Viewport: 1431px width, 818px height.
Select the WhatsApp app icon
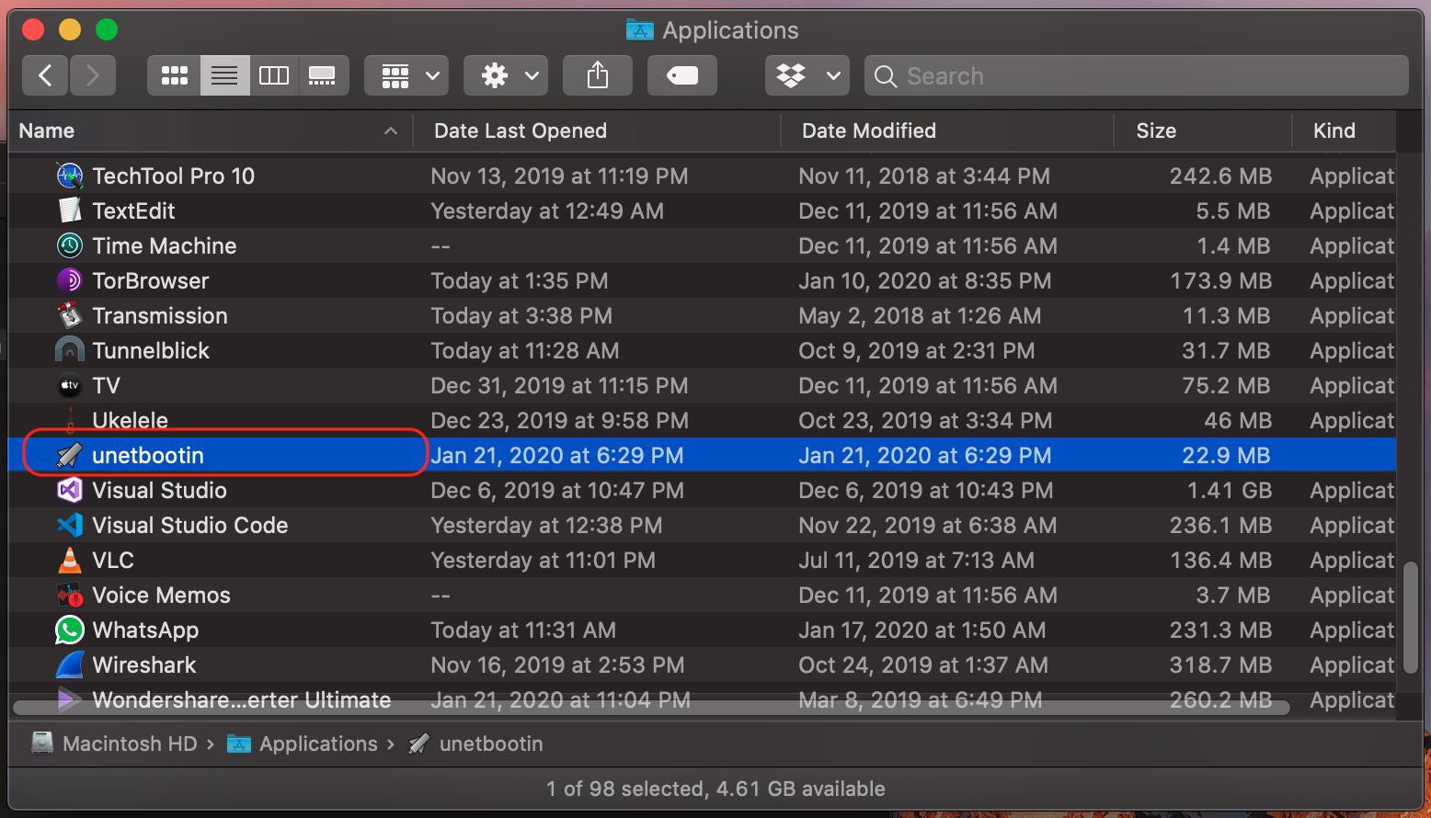(70, 630)
